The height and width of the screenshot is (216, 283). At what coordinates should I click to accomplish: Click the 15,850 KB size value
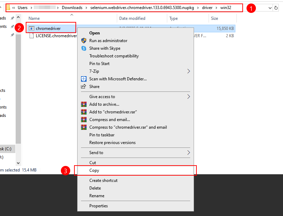[x=225, y=29]
